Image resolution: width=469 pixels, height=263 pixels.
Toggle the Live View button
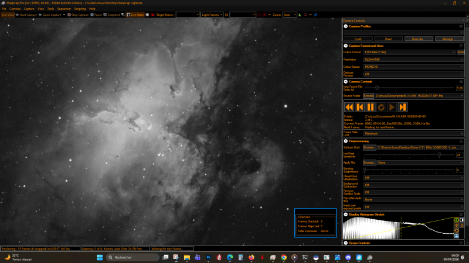coord(8,15)
